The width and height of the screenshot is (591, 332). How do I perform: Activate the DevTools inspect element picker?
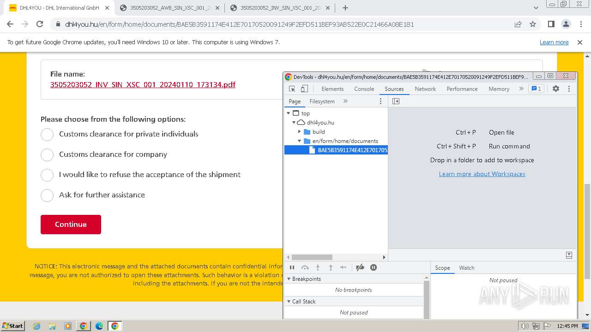point(292,89)
